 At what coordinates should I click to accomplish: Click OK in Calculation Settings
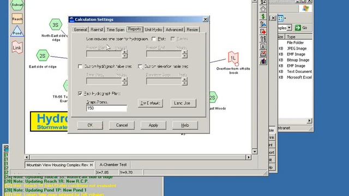90,125
